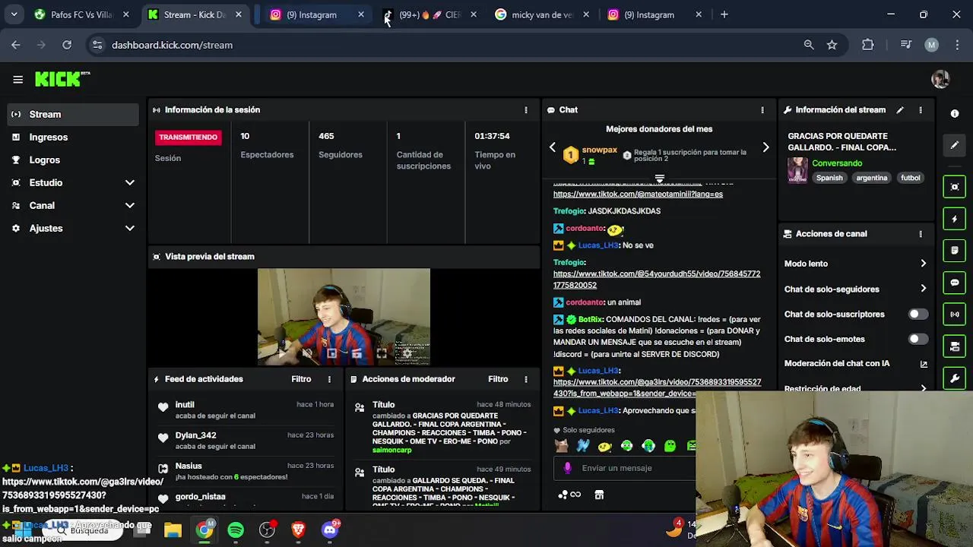Open the points infinity icon below chat input
This screenshot has width=973, height=547.
[570, 495]
